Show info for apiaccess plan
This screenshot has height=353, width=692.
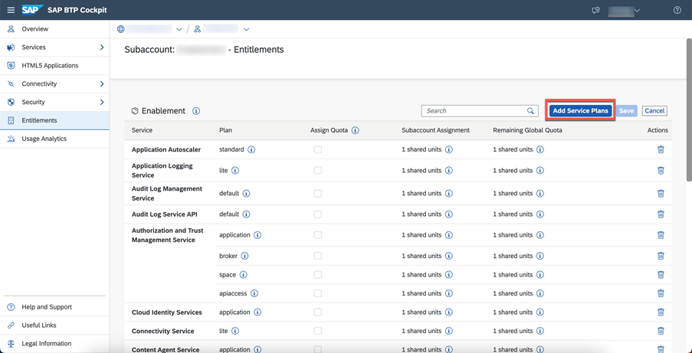[x=254, y=293]
